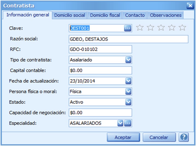Open the Fecha de actualización date picker

(x=128, y=81)
